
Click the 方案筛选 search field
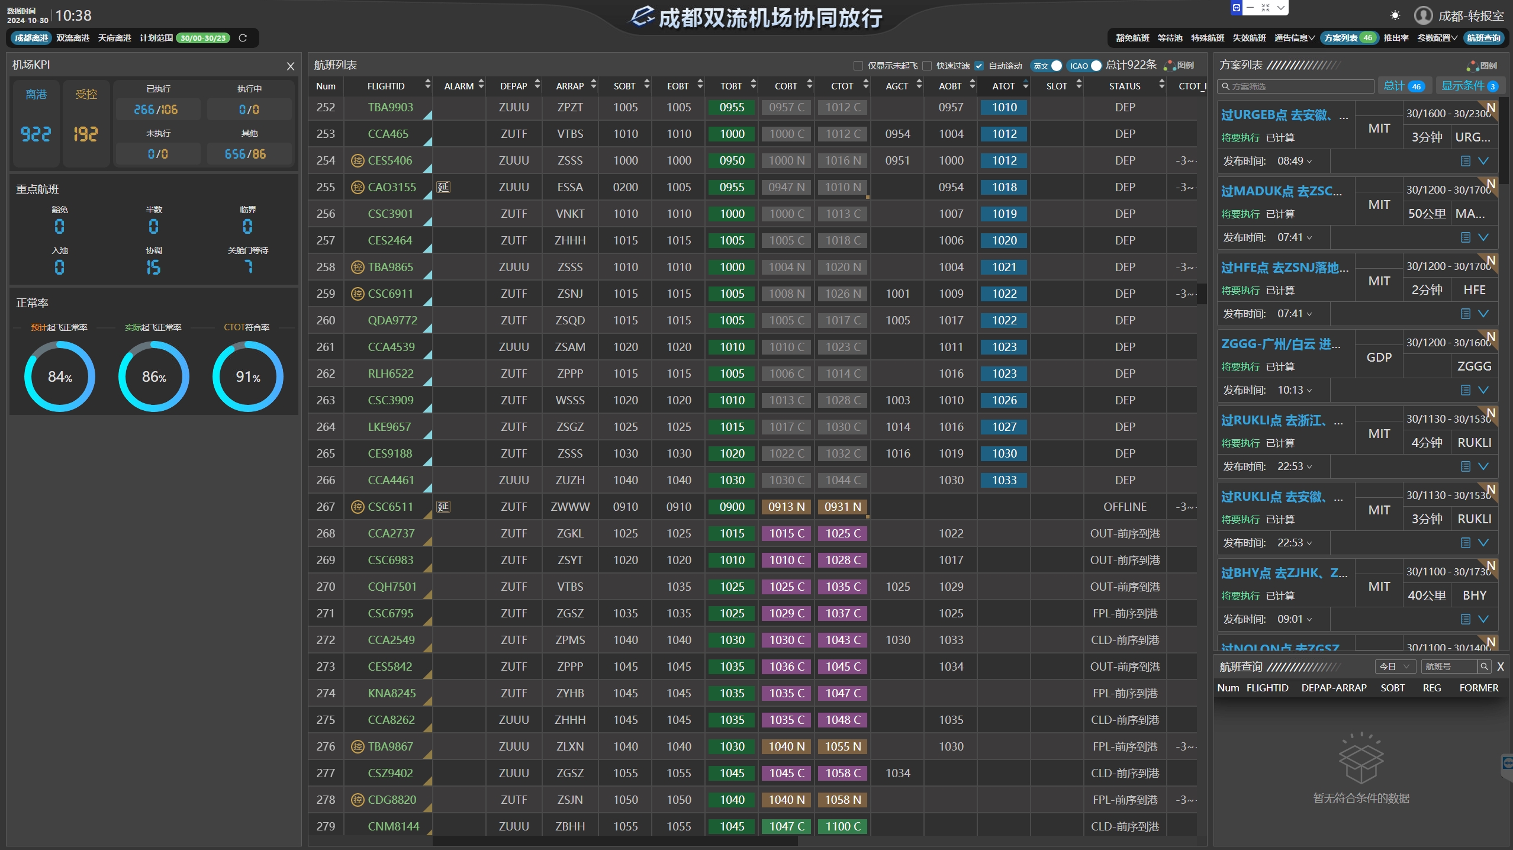click(1296, 86)
